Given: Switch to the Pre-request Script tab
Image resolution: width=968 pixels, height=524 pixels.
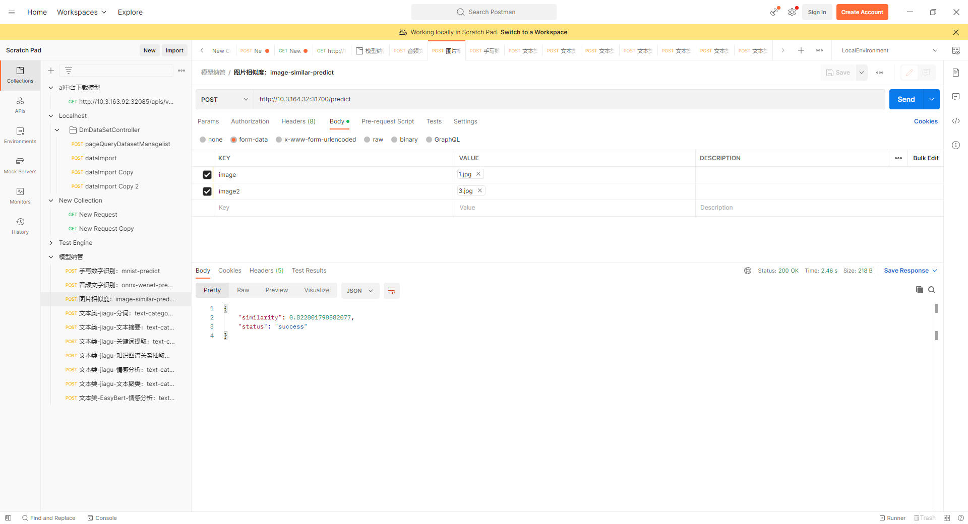Looking at the screenshot, I should 388,121.
